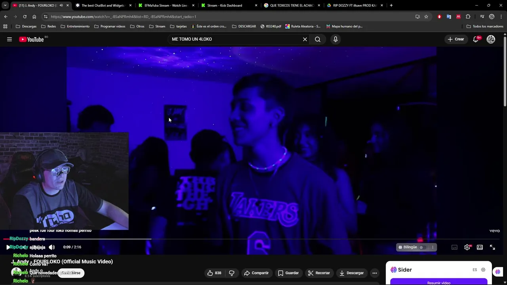
Task: Open the browser home page icon
Action: 34,17
